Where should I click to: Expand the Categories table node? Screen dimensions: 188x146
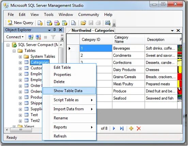(x=20, y=63)
